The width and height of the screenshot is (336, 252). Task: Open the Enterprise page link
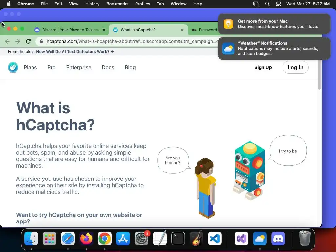click(x=79, y=67)
